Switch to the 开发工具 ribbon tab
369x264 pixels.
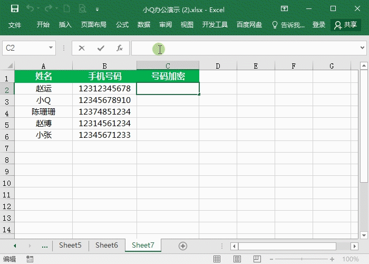point(215,24)
